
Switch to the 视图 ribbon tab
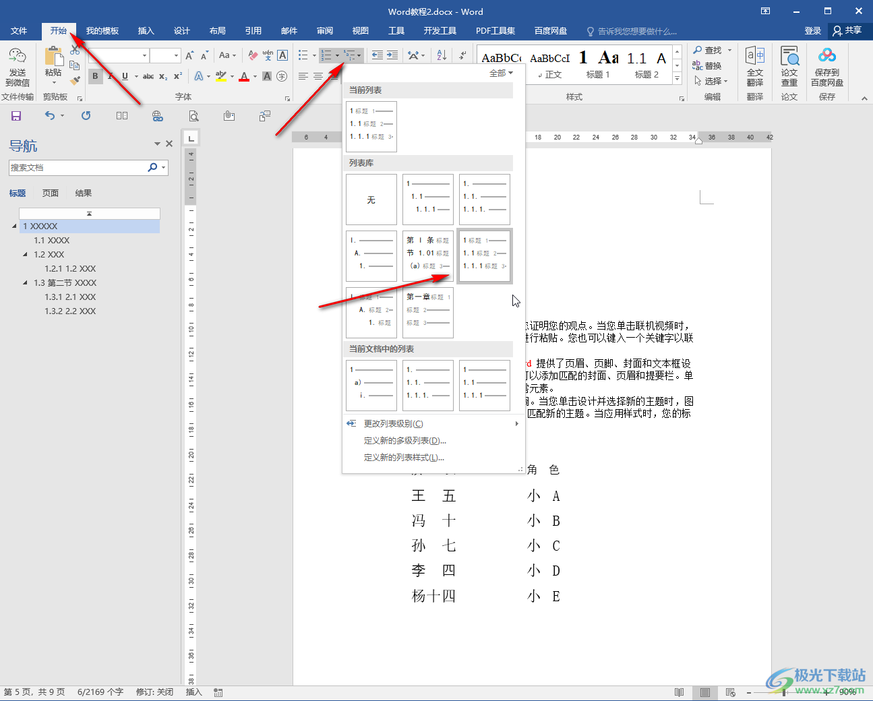pyautogui.click(x=361, y=31)
